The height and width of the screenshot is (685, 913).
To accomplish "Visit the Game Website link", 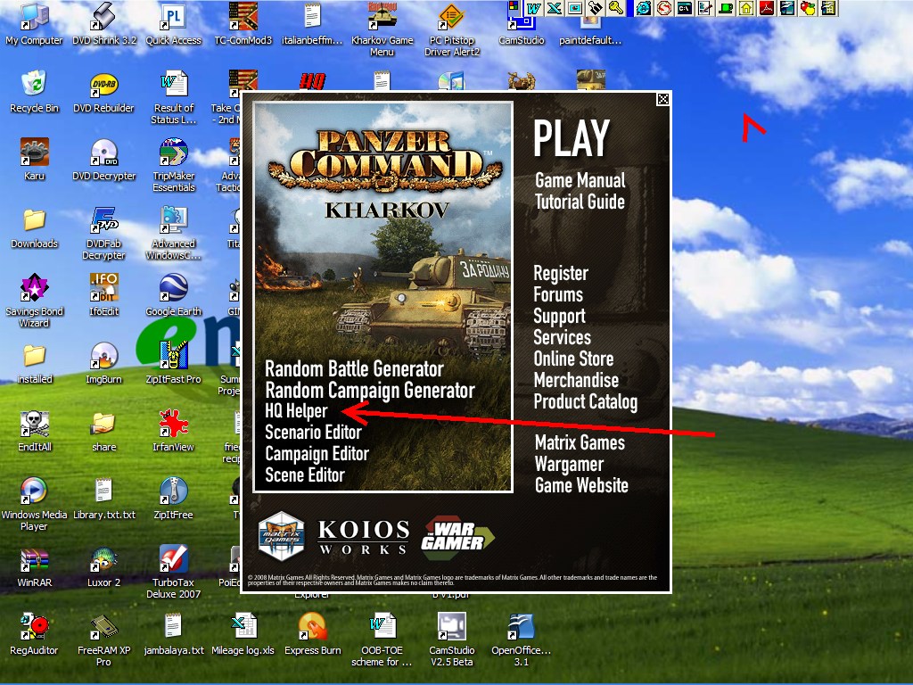I will (581, 485).
